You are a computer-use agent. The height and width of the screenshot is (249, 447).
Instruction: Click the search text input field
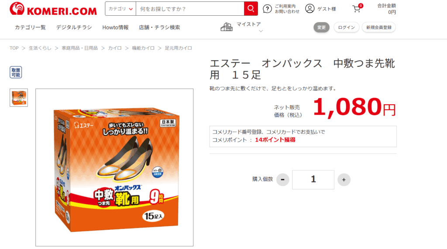coord(190,9)
